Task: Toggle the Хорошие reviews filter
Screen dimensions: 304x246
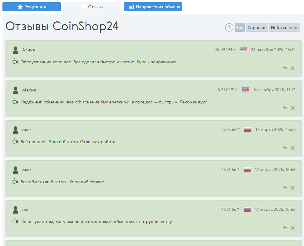Action: coord(257,27)
